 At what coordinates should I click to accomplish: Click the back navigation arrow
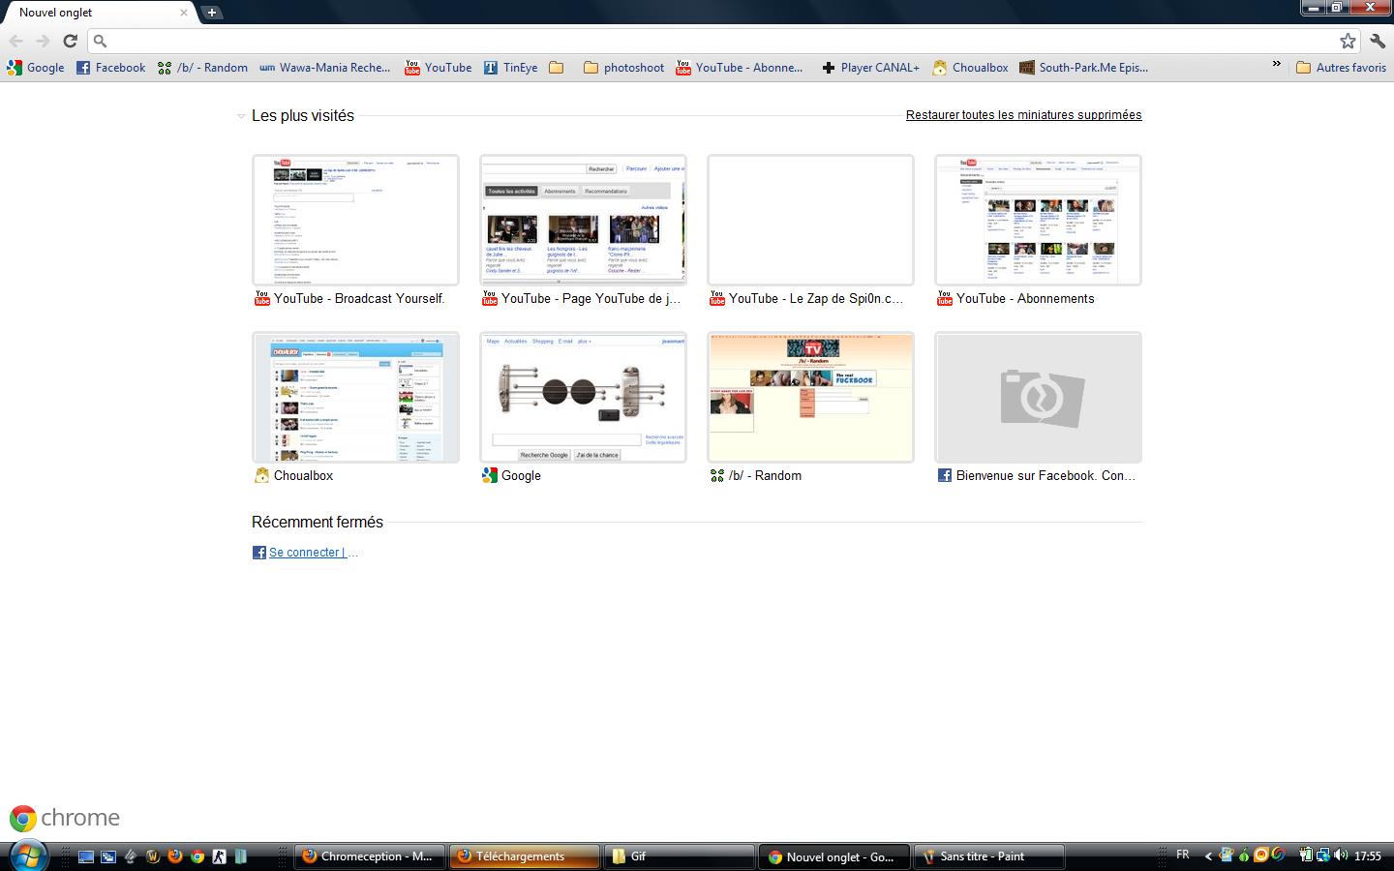coord(16,41)
